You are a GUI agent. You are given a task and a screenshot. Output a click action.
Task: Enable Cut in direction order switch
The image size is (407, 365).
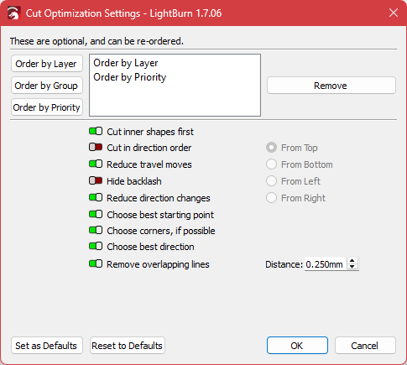pyautogui.click(x=96, y=147)
